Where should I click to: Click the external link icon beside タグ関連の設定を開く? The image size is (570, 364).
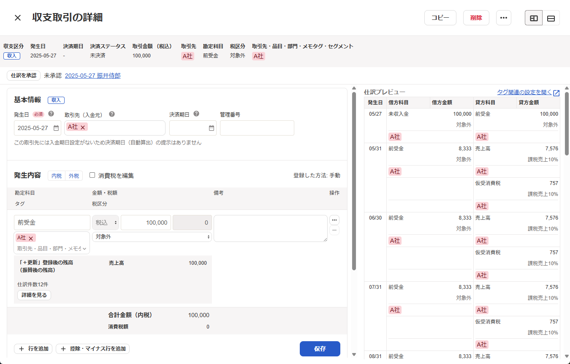tap(556, 93)
